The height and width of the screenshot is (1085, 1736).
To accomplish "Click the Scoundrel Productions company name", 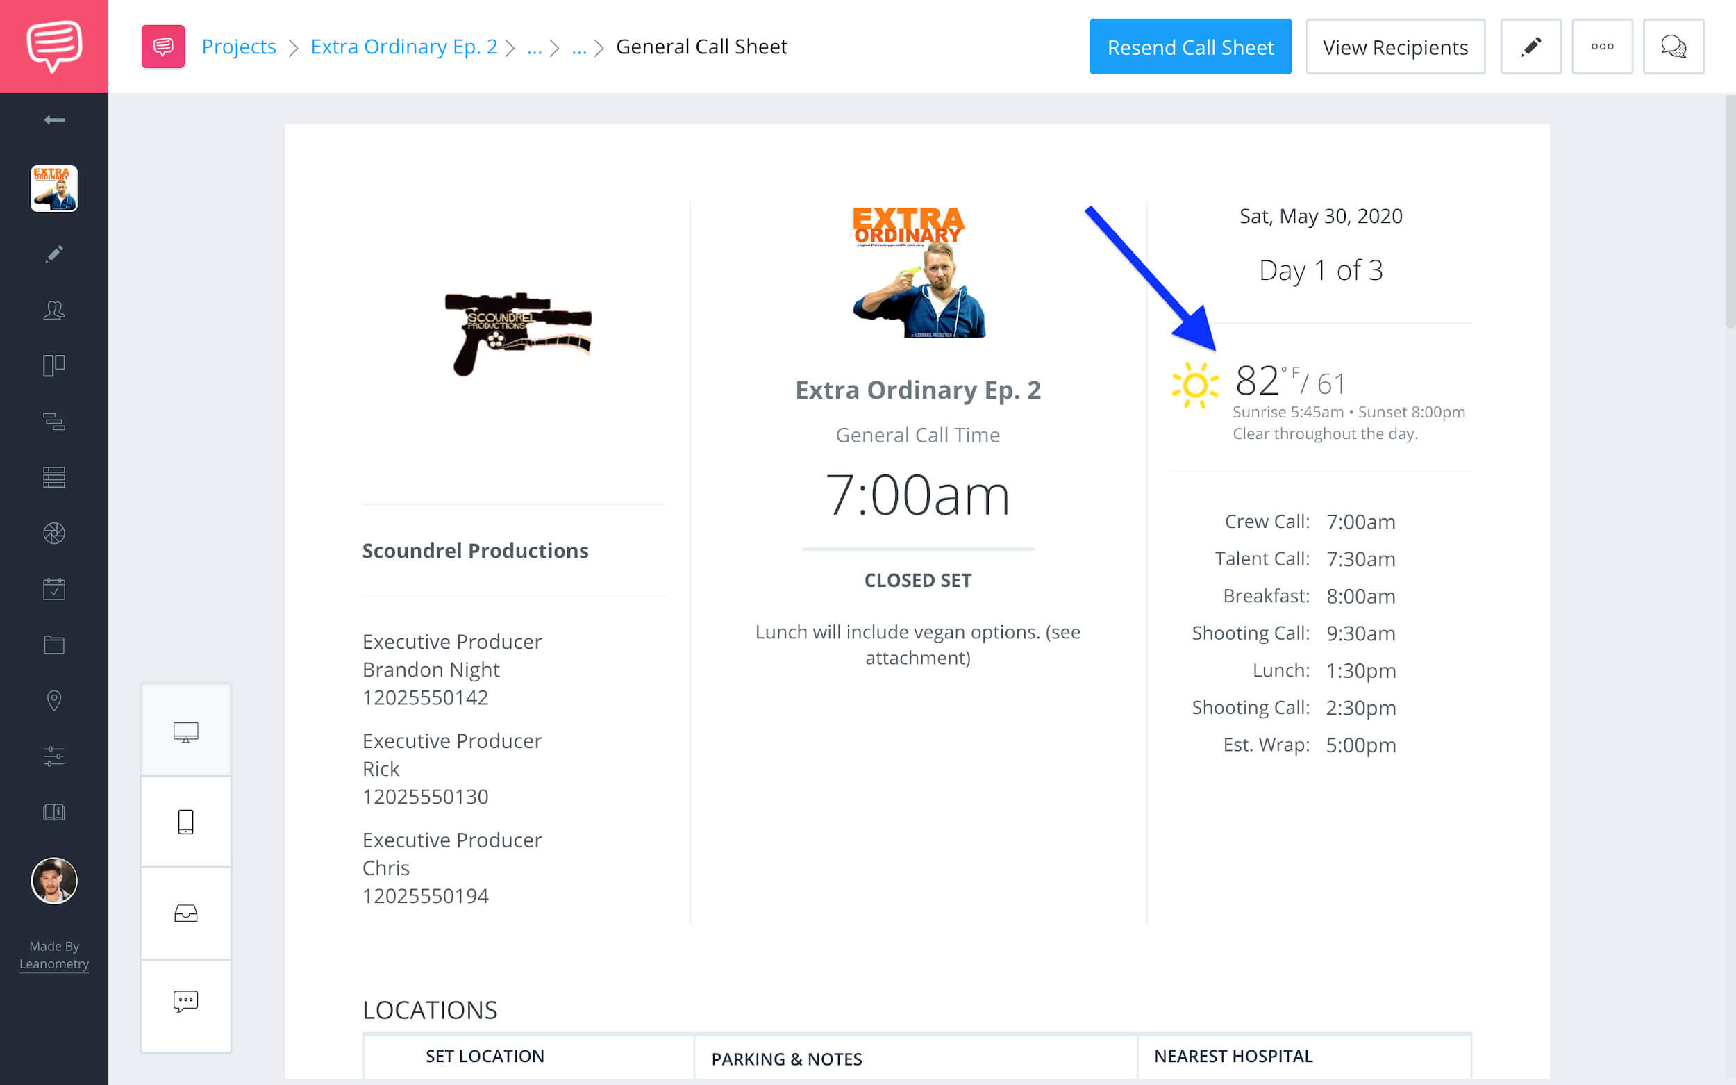I will pos(475,550).
